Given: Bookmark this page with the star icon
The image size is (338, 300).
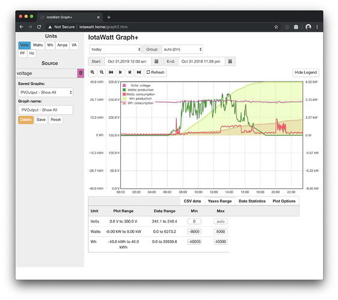Looking at the screenshot, I should click(276, 27).
